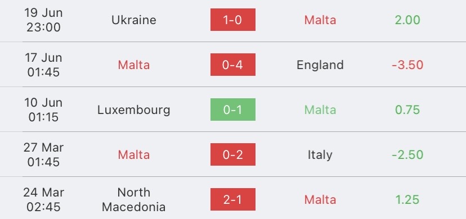Select the 1.25 handicap value

[407, 200]
